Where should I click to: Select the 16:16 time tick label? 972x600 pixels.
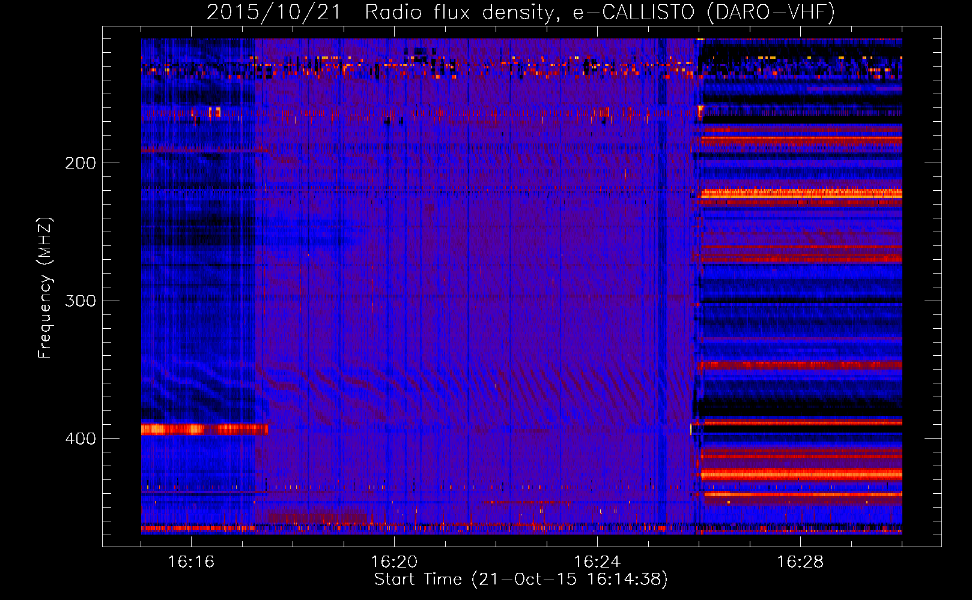tap(191, 562)
